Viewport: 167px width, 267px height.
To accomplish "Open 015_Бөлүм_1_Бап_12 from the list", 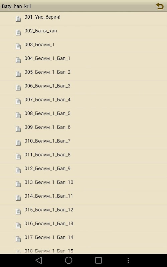I will [x=83, y=212].
